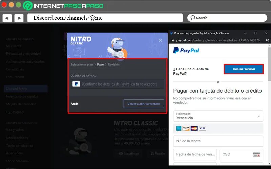Open 'Mi cuenta' in Discord settings sidebar
271x169 pixels.
(x=14, y=46)
